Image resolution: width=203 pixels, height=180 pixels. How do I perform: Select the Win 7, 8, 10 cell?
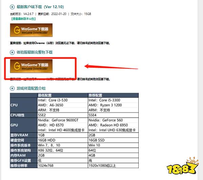point(63,145)
